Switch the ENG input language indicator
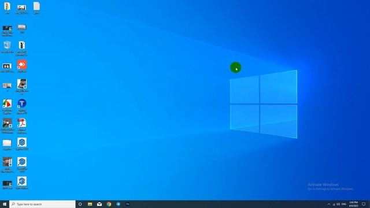Screen dimensions: 370x208 point(344,204)
